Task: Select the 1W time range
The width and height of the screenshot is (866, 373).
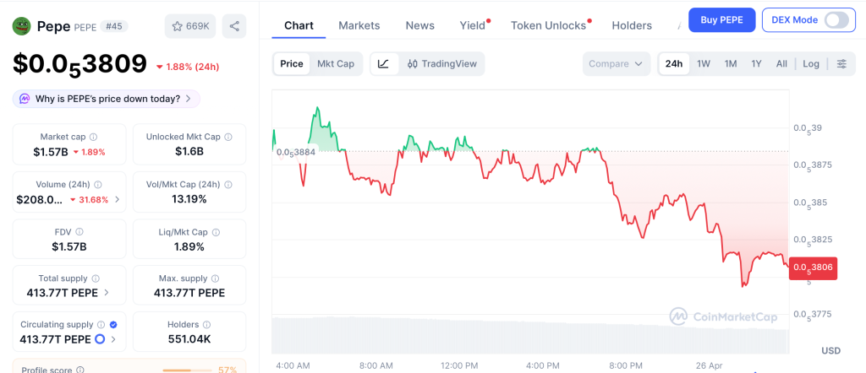Action: coord(704,63)
